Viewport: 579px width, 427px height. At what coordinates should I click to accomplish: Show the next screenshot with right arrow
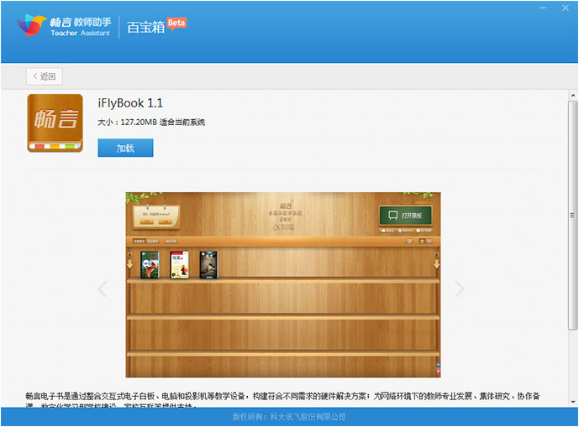point(460,289)
